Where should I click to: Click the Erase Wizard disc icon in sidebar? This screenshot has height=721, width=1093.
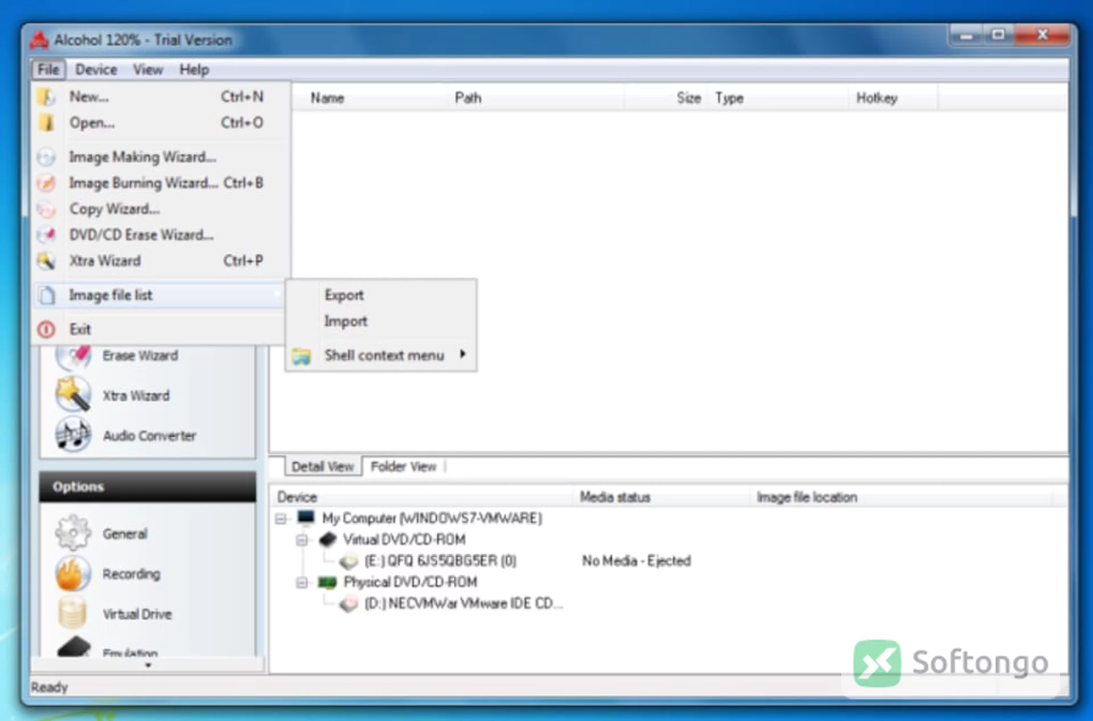pyautogui.click(x=73, y=357)
